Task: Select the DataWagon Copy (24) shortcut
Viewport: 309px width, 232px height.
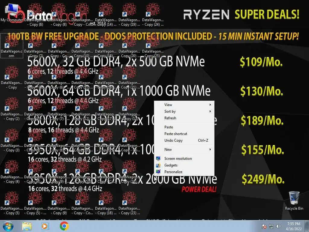Action: click(x=153, y=14)
